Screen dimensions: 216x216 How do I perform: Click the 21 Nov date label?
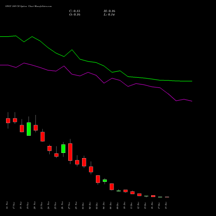[41, 205]
